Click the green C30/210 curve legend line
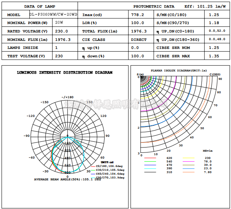The image size is (231, 209). [93, 170]
